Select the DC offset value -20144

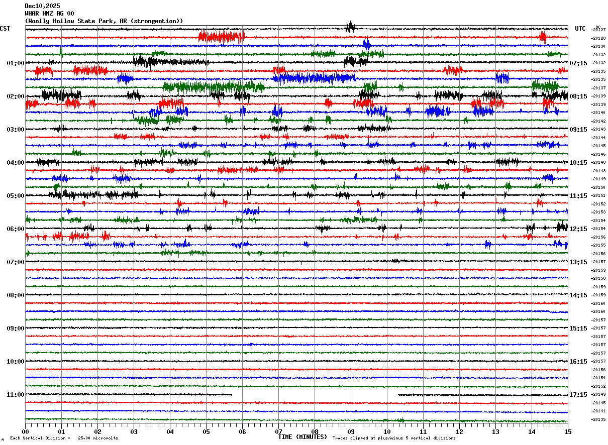click(x=598, y=138)
